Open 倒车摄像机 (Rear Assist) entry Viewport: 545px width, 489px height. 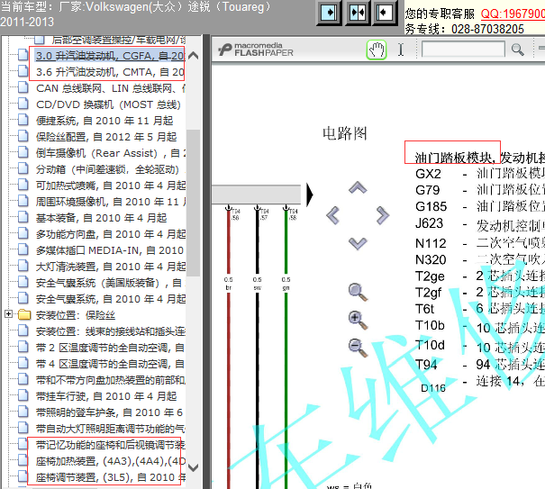coord(111,153)
